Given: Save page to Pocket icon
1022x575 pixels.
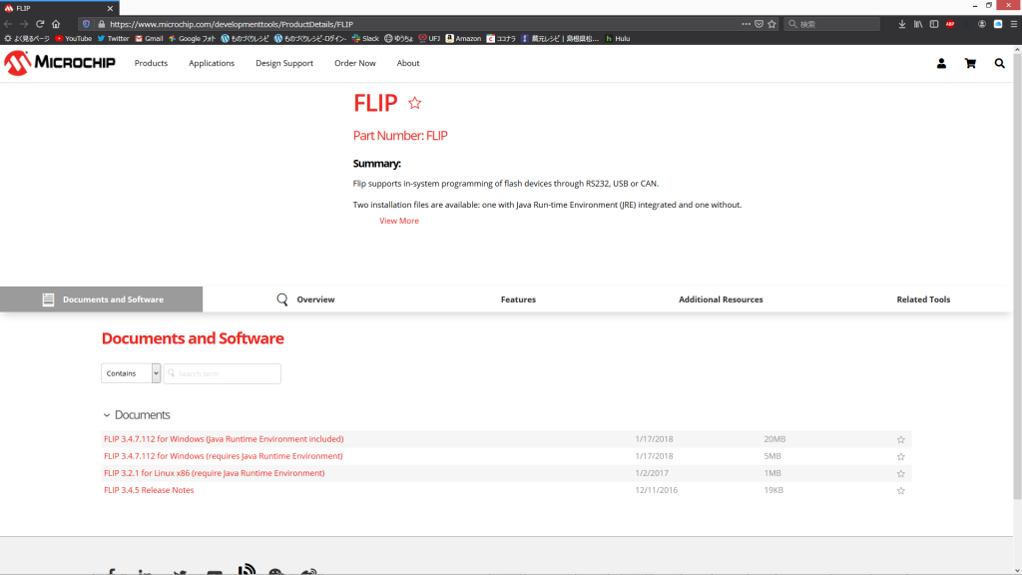Looking at the screenshot, I should (x=759, y=24).
